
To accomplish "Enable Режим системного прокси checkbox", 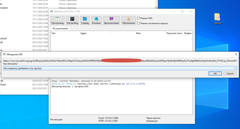I will 139,23.
